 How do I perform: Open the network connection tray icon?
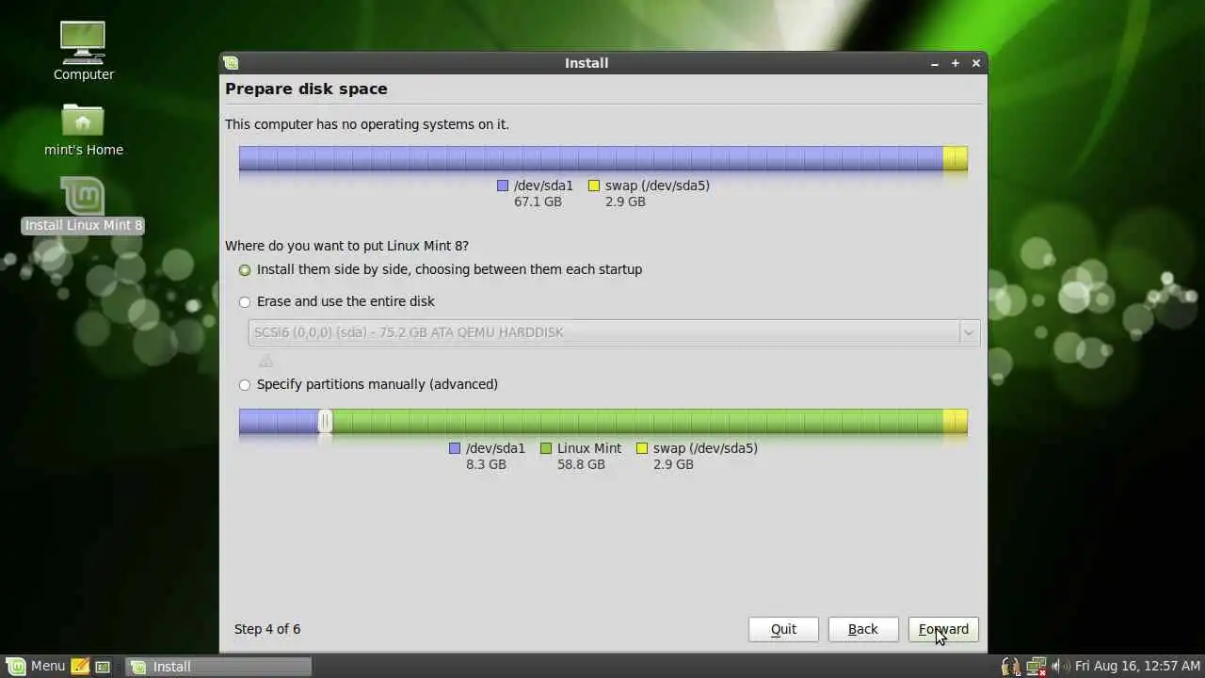click(x=1036, y=666)
